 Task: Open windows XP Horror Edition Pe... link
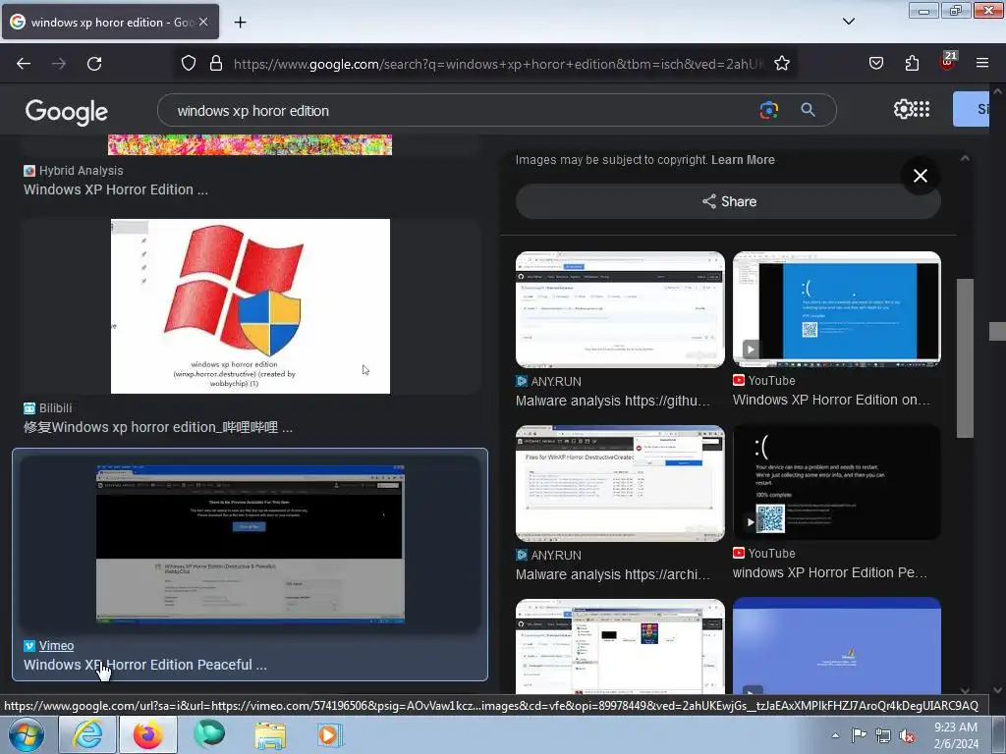click(x=829, y=572)
